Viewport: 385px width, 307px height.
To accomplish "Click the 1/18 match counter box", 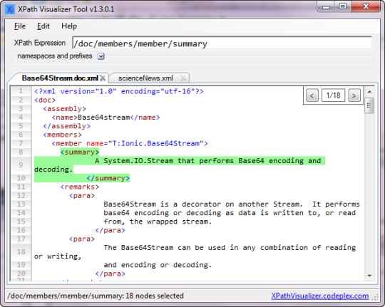I will (x=333, y=95).
